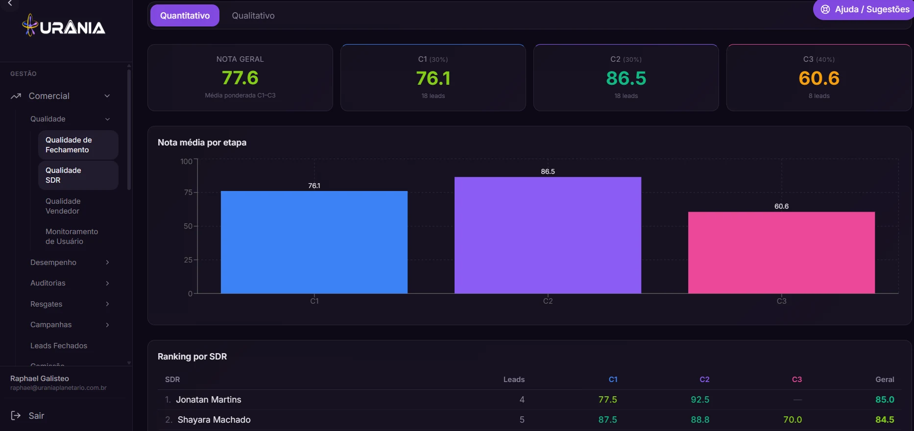
Task: Open Qualidade Vendedor menu item
Action: (x=78, y=206)
